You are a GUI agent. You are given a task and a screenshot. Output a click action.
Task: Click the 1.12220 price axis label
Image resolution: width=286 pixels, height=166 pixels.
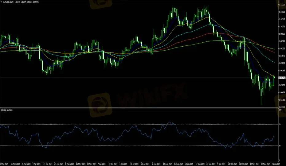[x=282, y=5]
